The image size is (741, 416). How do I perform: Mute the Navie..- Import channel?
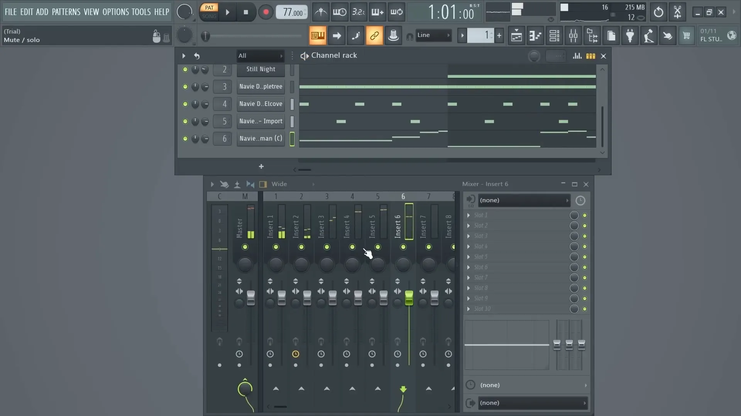[185, 121]
